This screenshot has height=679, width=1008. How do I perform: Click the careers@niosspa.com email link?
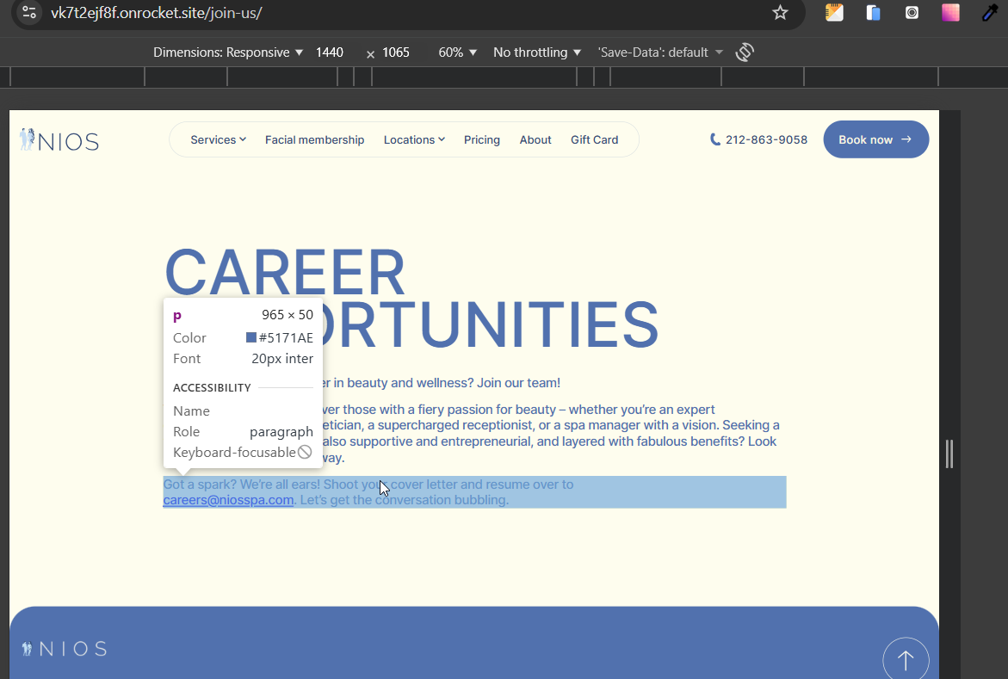pyautogui.click(x=228, y=500)
